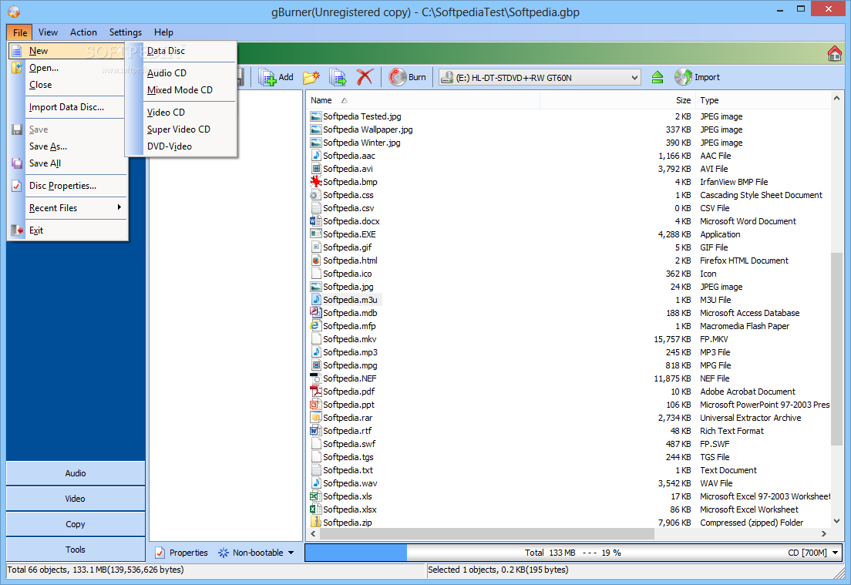Click the Open folder icon in File menu
This screenshot has width=851, height=585.
point(17,68)
